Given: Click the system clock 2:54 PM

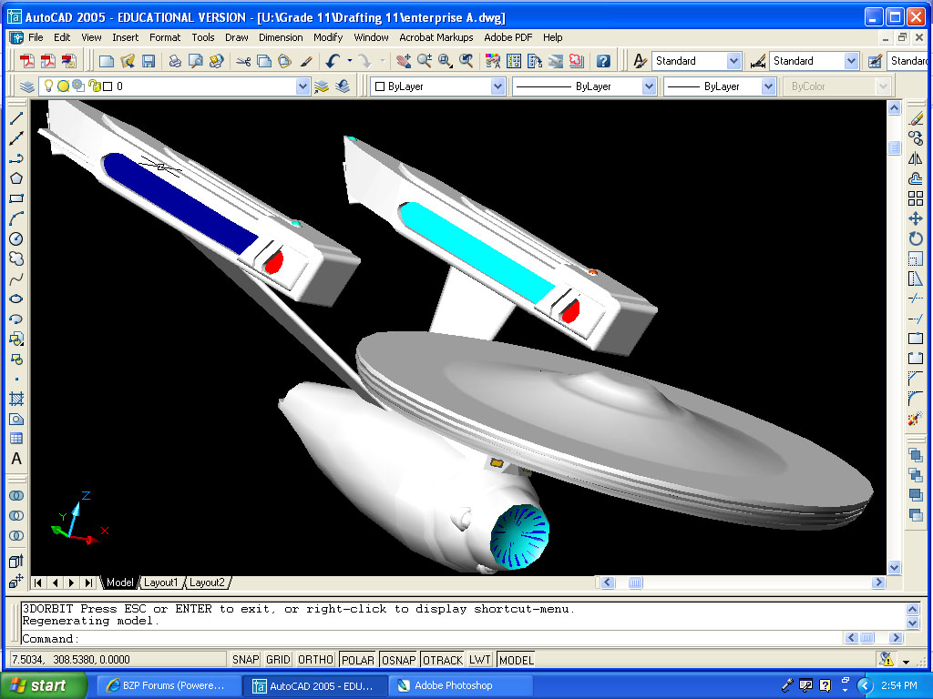Looking at the screenshot, I should coord(898,685).
